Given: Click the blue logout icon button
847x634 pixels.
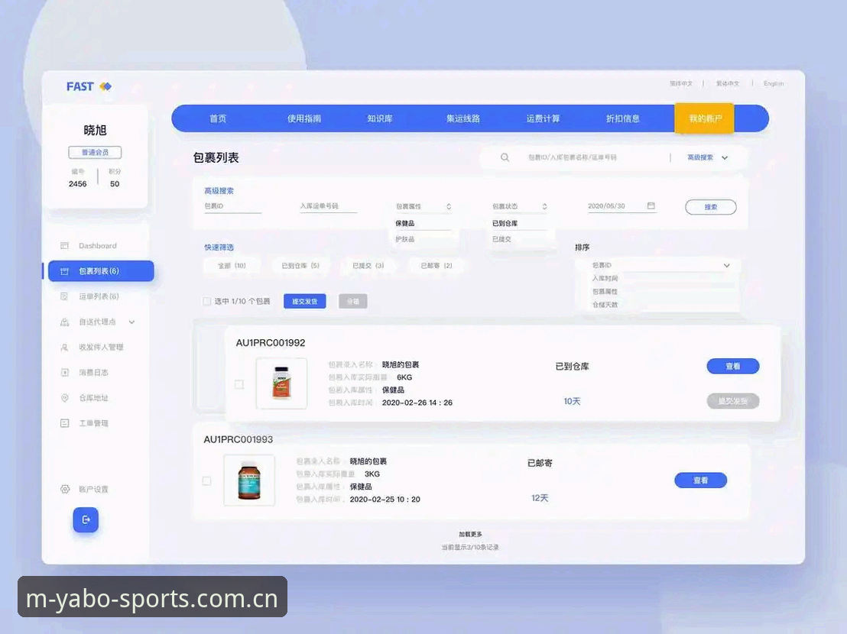Looking at the screenshot, I should (x=86, y=519).
